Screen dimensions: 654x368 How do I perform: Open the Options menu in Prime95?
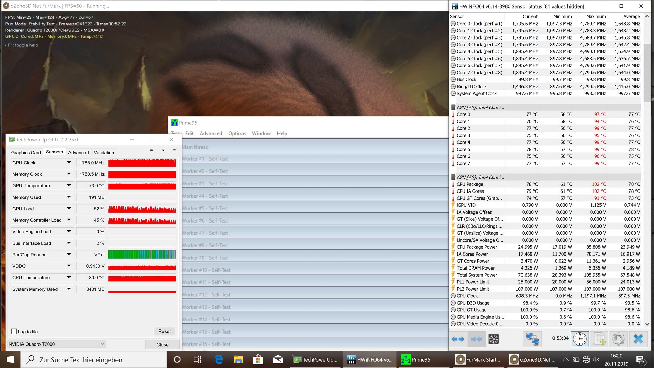tap(237, 134)
